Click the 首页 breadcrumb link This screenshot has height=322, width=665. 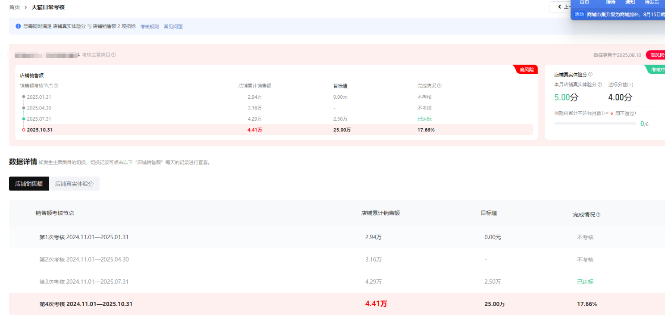(x=14, y=7)
